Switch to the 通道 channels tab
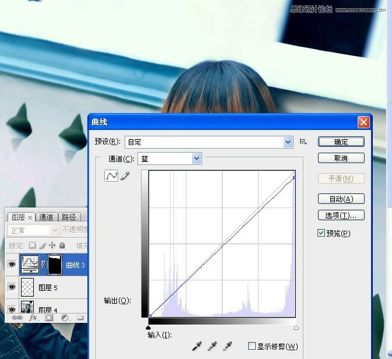The image size is (392, 359). pyautogui.click(x=46, y=217)
